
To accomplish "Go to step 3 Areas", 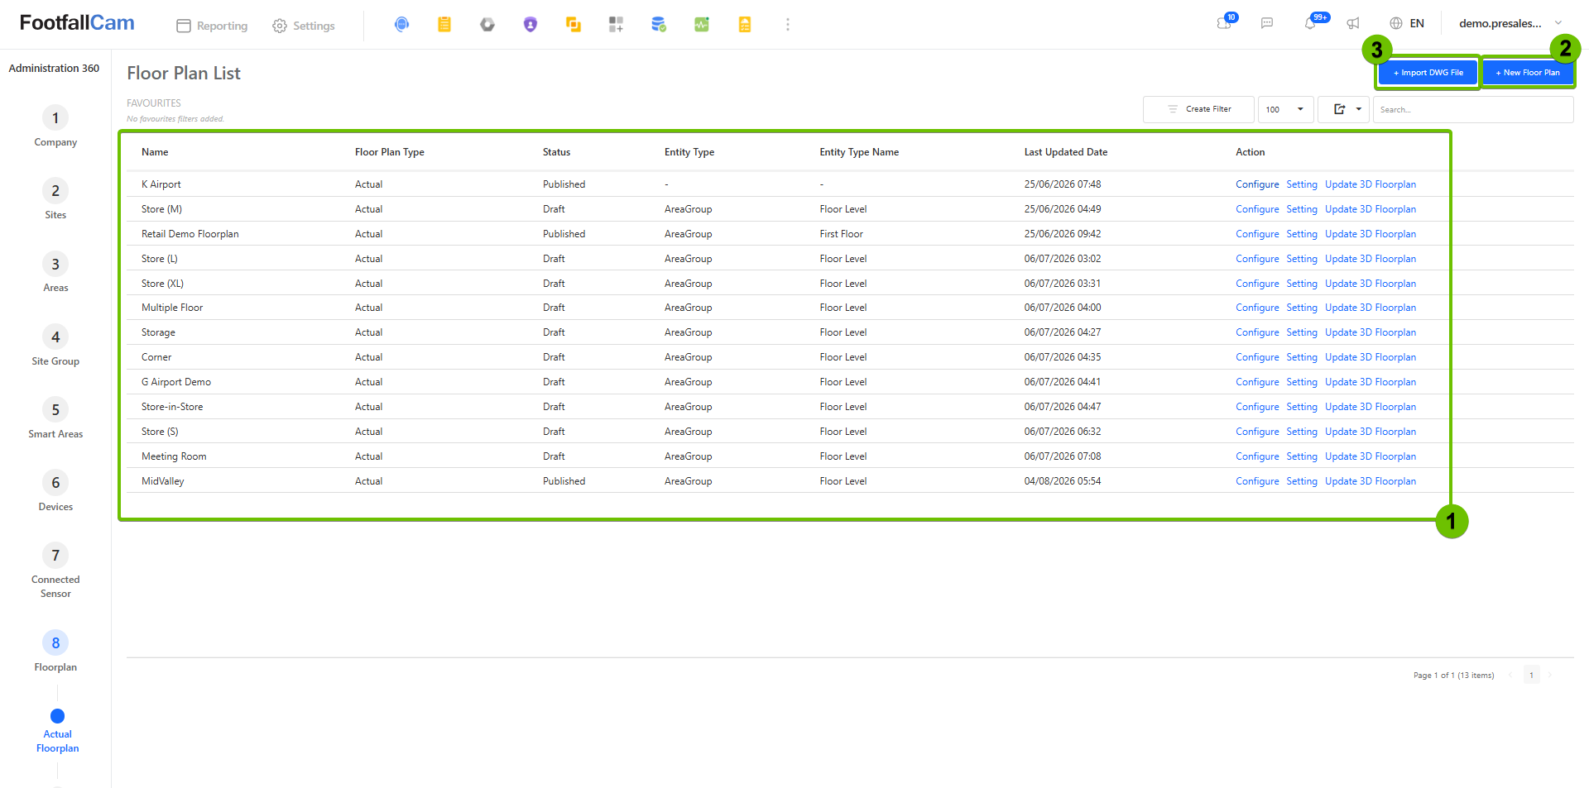I will (55, 272).
